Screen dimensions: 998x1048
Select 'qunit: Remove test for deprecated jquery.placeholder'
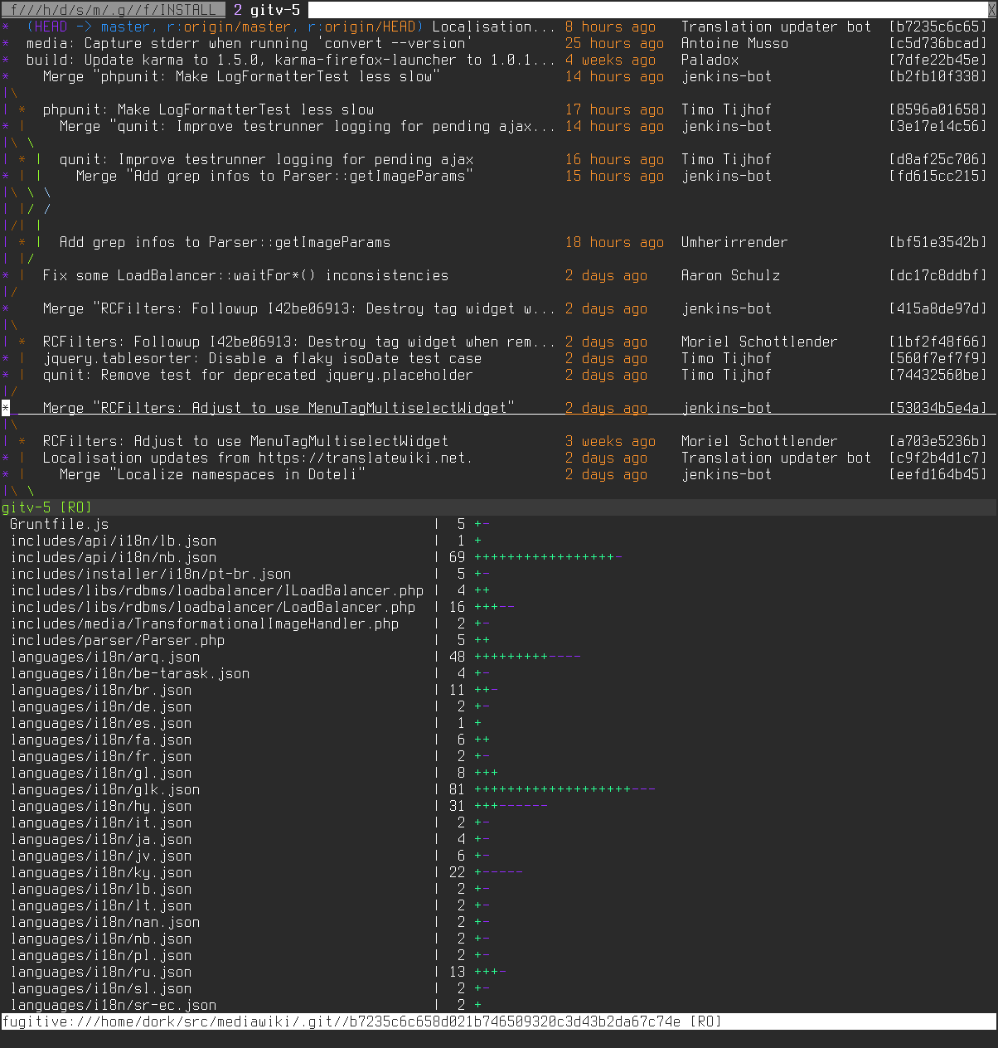click(x=258, y=375)
